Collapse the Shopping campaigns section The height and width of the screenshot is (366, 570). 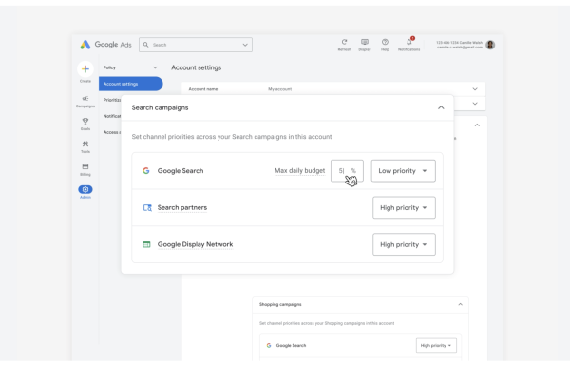460,304
